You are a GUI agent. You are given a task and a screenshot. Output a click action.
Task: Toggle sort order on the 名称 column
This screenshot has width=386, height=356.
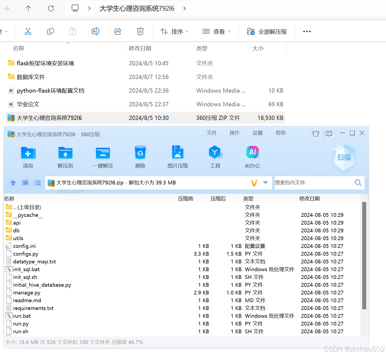click(18, 48)
